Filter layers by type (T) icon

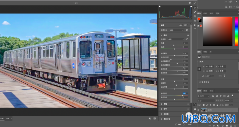(x=221, y=96)
